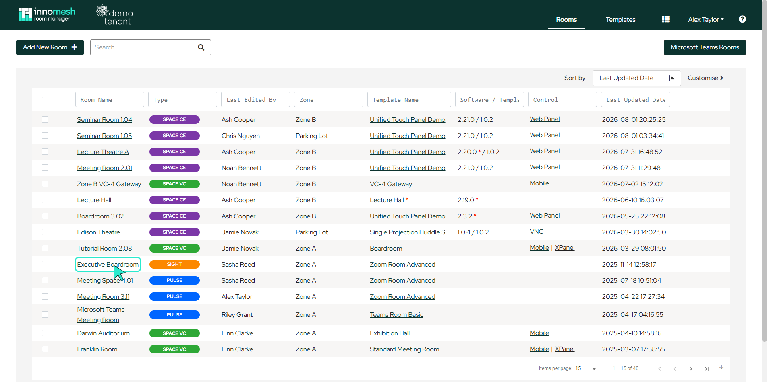Filter by Control column field
Screen dimensions: 767x382
(x=562, y=100)
